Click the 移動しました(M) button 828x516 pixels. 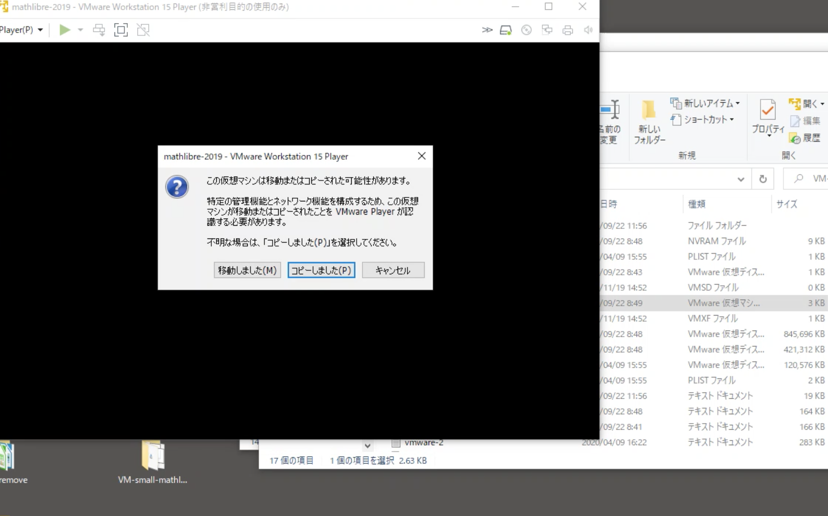click(x=247, y=270)
